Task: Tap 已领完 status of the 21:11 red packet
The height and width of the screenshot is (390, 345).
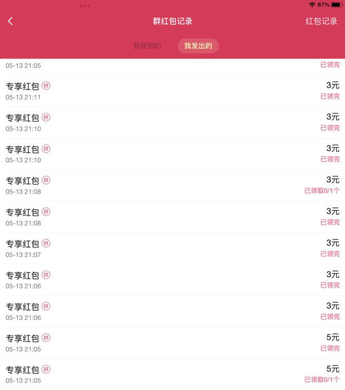Action: click(330, 96)
